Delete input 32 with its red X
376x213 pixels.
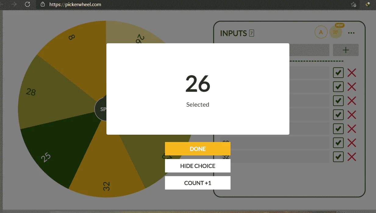click(x=352, y=157)
